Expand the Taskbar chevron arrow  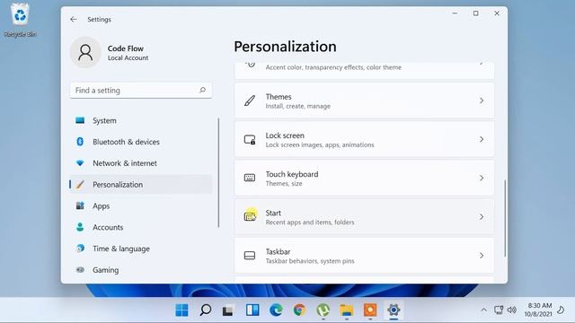point(482,256)
